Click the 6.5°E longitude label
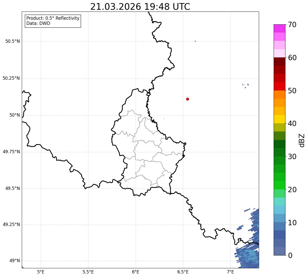This screenshot has width=308, height=277. pos(183,272)
